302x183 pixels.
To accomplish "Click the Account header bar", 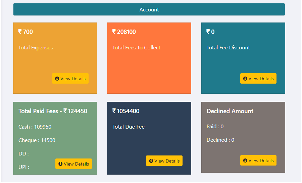I will 149,10.
